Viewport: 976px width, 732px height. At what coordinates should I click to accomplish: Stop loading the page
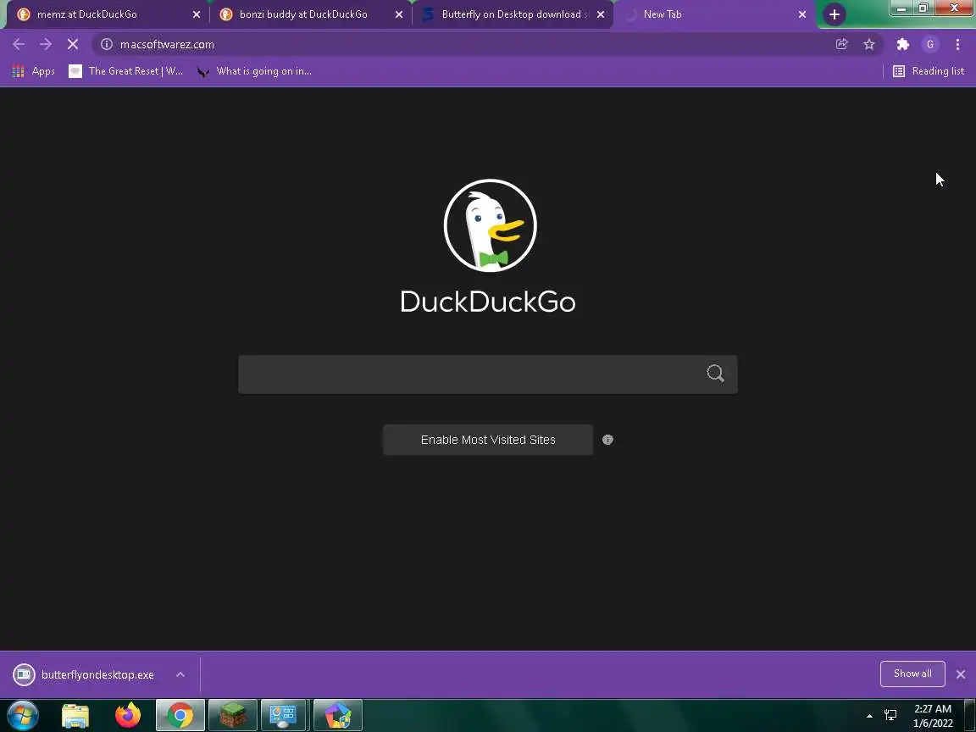click(73, 44)
